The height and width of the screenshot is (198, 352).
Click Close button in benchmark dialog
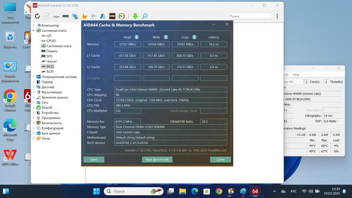(220, 159)
